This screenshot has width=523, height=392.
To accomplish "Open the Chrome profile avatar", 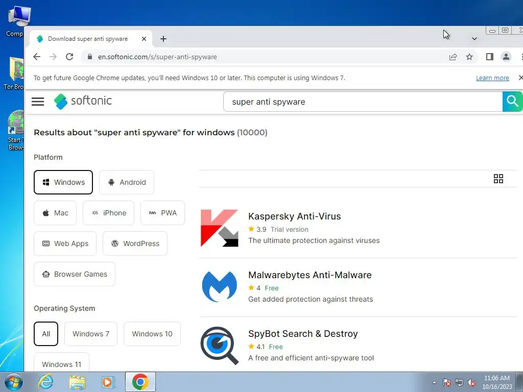I will (506, 57).
